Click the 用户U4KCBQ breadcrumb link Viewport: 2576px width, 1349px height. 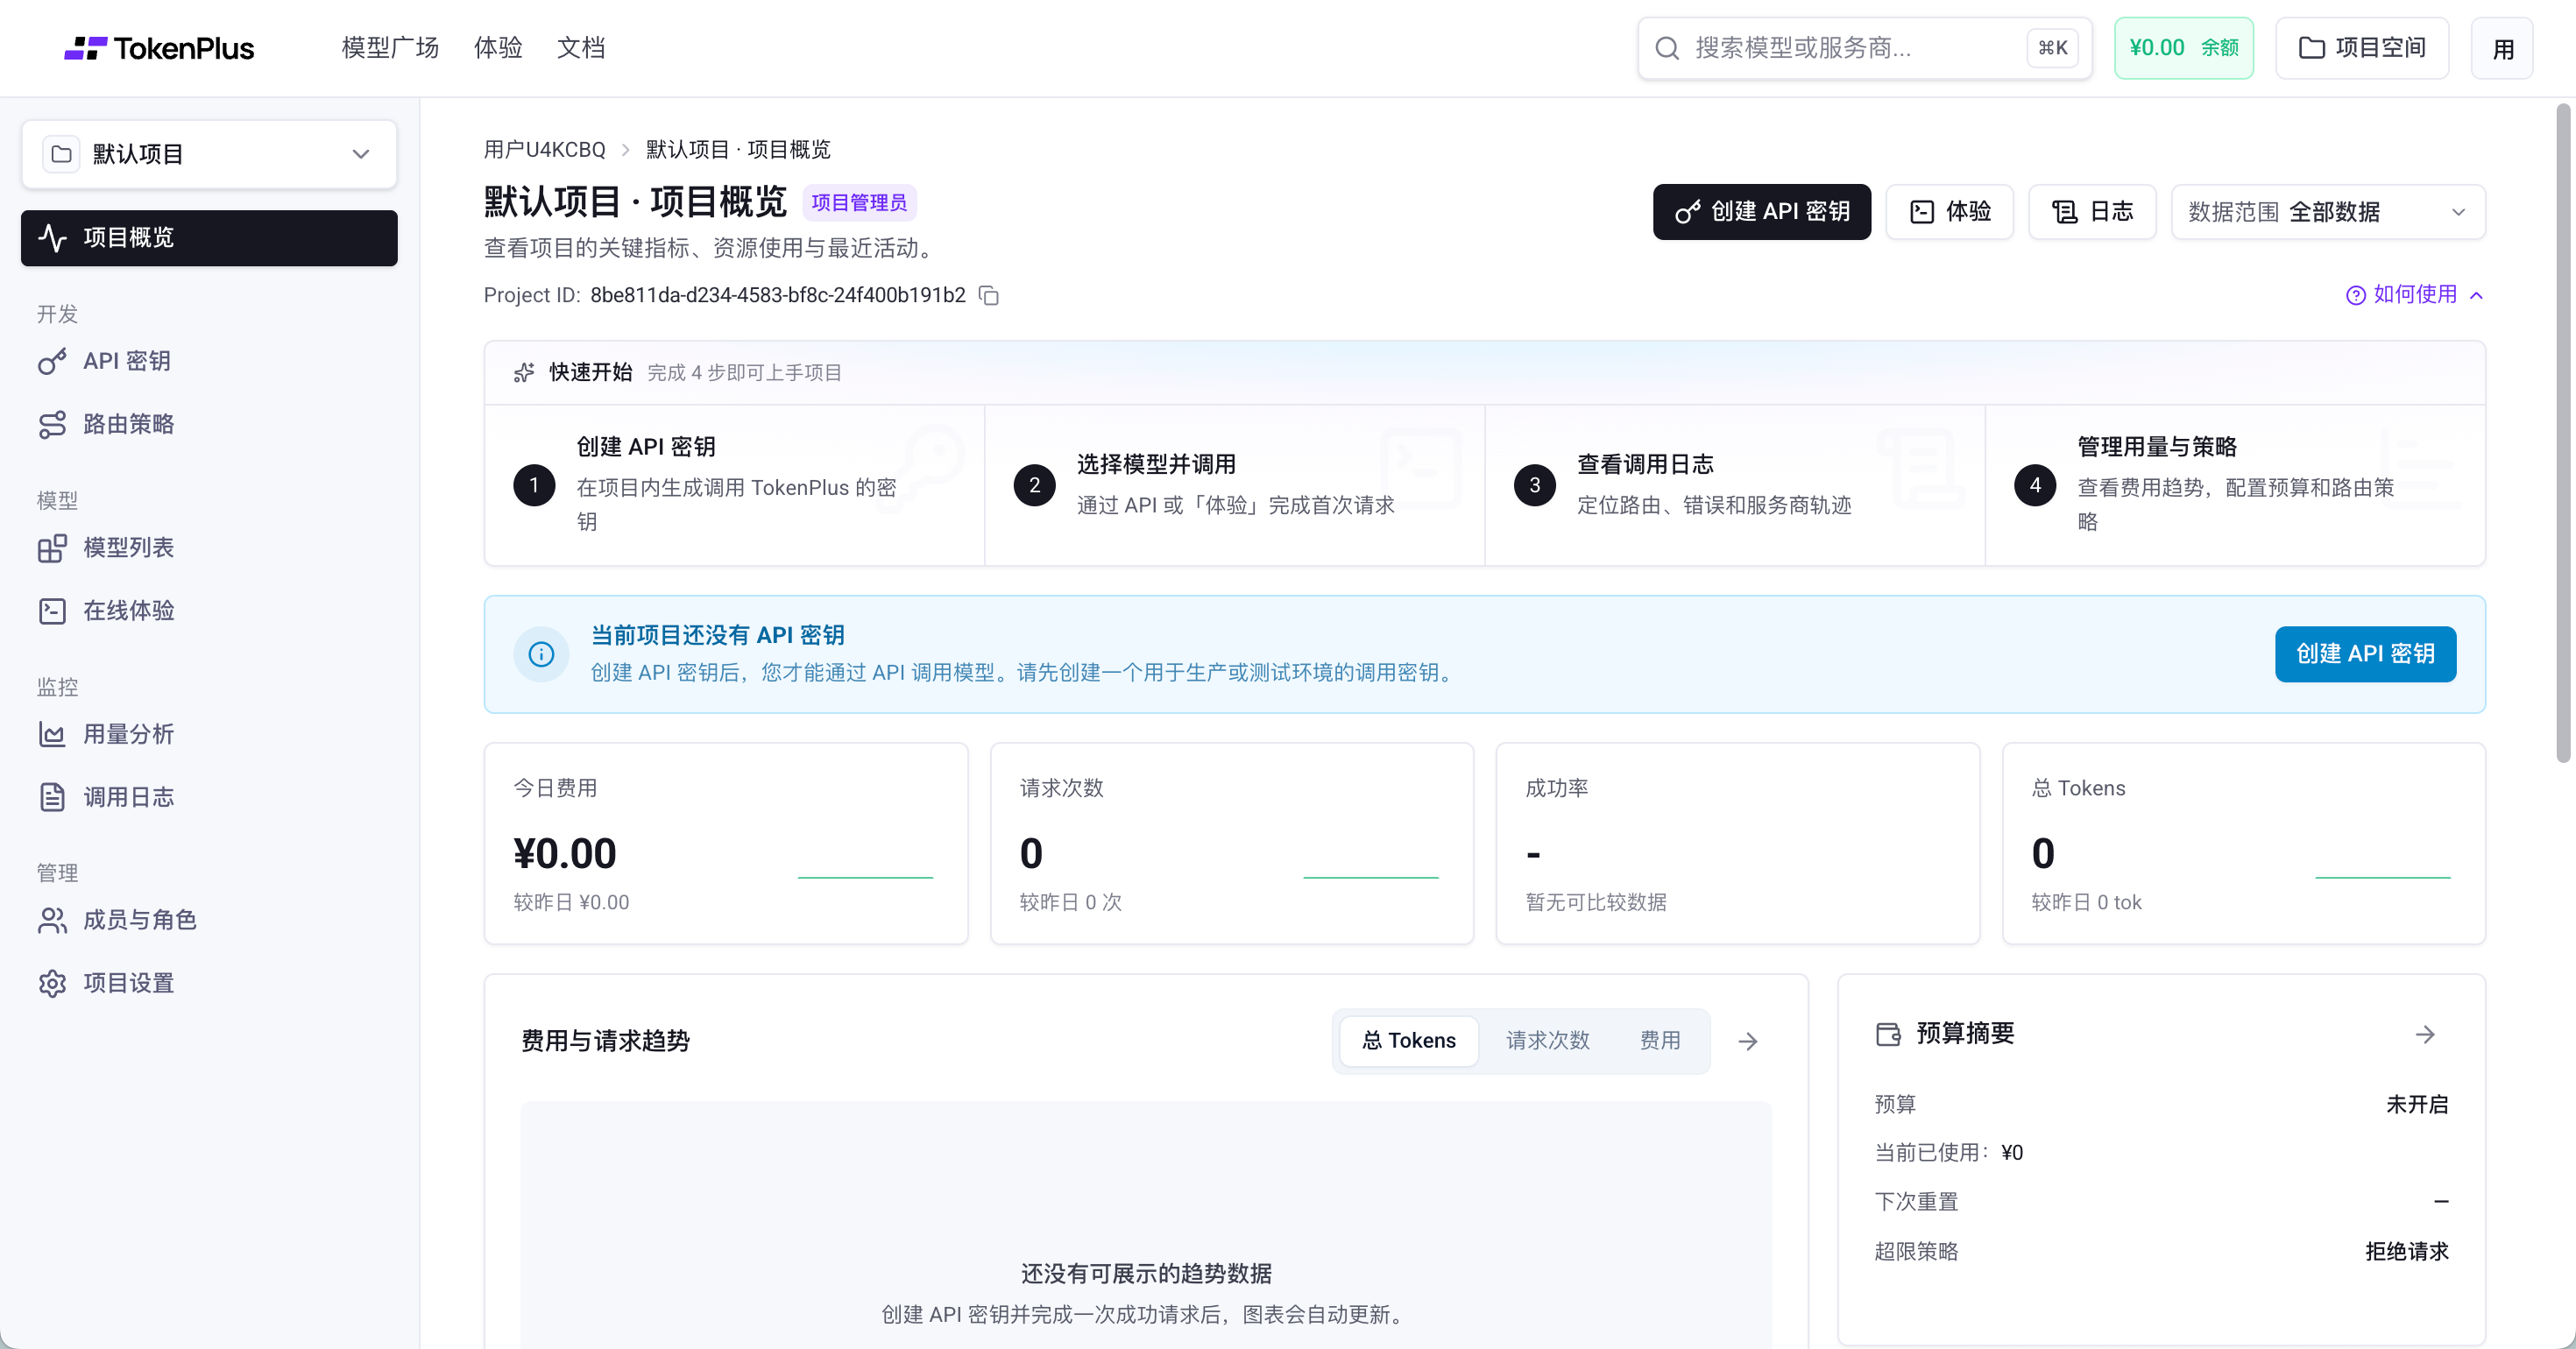point(545,150)
